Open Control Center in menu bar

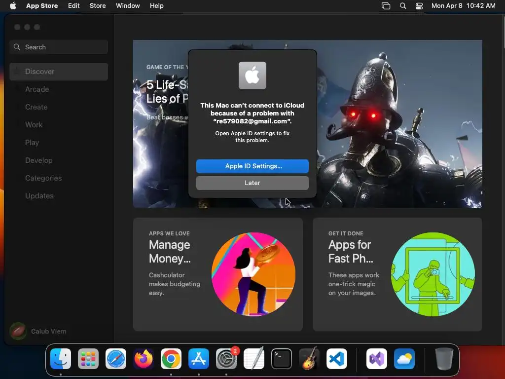[419, 6]
